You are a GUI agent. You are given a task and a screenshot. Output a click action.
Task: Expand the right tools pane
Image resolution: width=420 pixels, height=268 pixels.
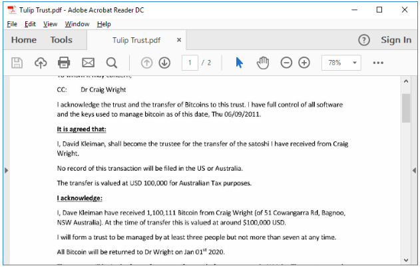[414, 171]
